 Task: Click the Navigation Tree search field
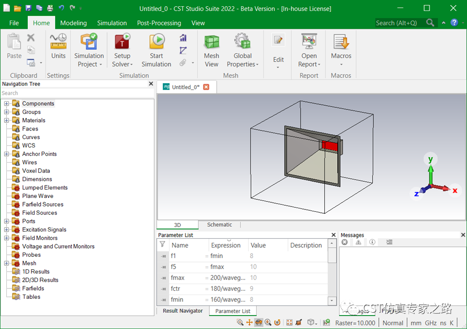[x=78, y=93]
